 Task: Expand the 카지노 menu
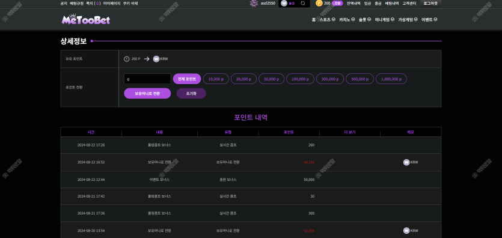[x=347, y=19]
